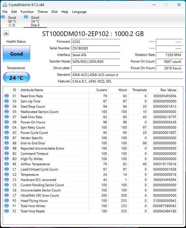Click the previous disk arrow button
Image resolution: width=186 pixels, height=228 pixels.
coord(6,34)
